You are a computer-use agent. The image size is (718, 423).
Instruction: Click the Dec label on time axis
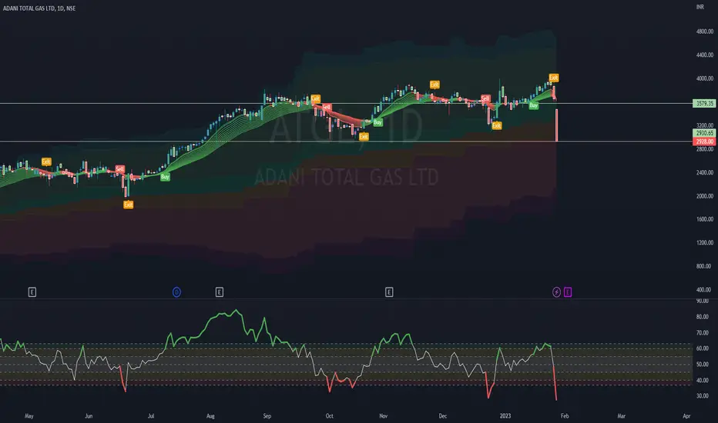(x=442, y=415)
